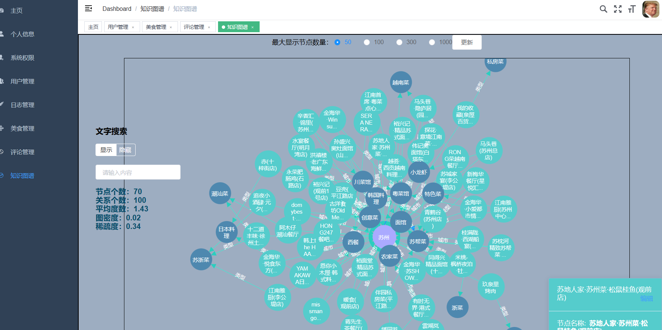Screen dimensions: 662x330
Task: Select the 私房菜 graph node
Action: point(495,64)
